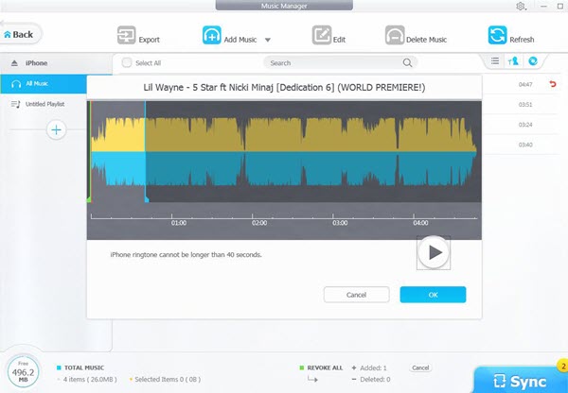Click the revoke arrow icon below REVOKE ALL
Screen dimensions: 568x393
pyautogui.click(x=312, y=379)
